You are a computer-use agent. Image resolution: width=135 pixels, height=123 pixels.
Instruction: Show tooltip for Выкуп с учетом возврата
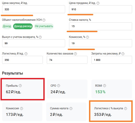coord(40,37)
